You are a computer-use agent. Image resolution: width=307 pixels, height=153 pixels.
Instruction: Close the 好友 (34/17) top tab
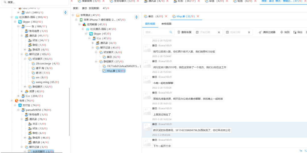coord(199,1)
